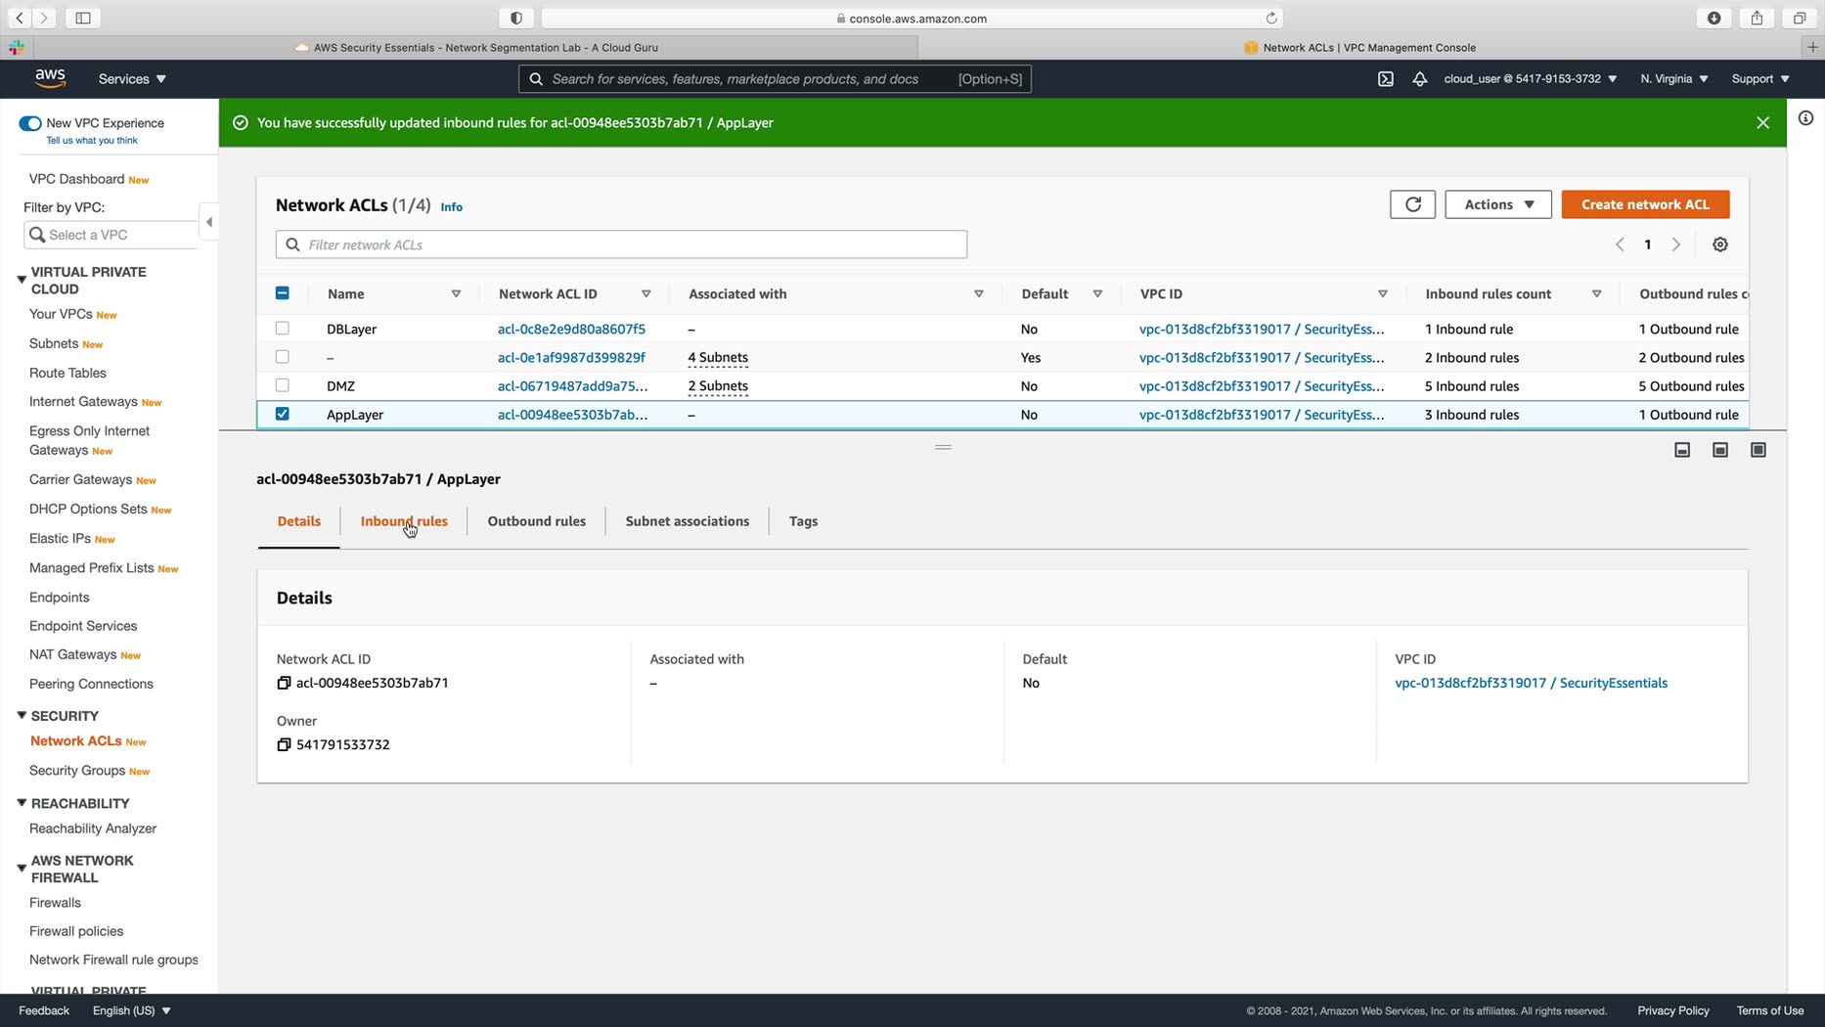Image resolution: width=1825 pixels, height=1027 pixels.
Task: Open the notifications bell icon
Action: point(1419,79)
